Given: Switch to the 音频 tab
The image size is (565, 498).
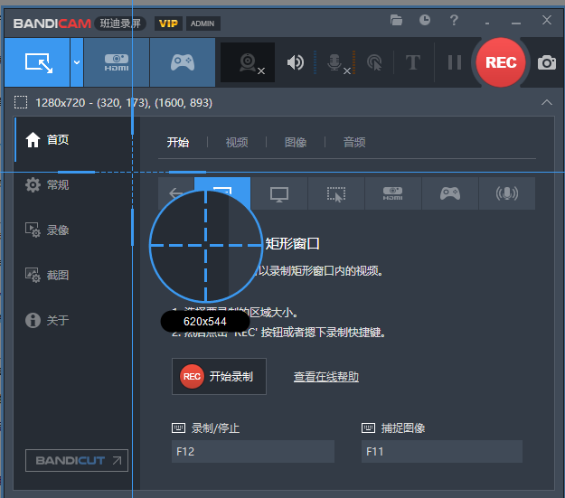Looking at the screenshot, I should tap(354, 143).
